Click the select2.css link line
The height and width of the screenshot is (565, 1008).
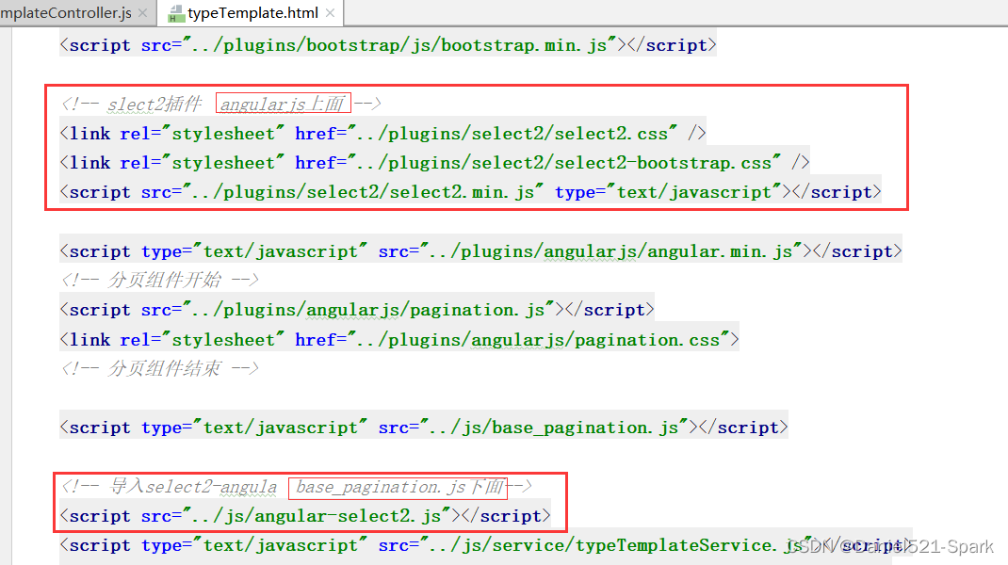(x=383, y=133)
